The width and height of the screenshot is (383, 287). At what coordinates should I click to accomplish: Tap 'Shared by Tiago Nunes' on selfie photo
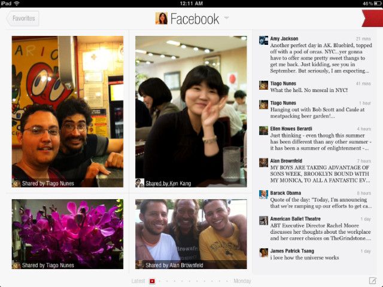point(48,184)
